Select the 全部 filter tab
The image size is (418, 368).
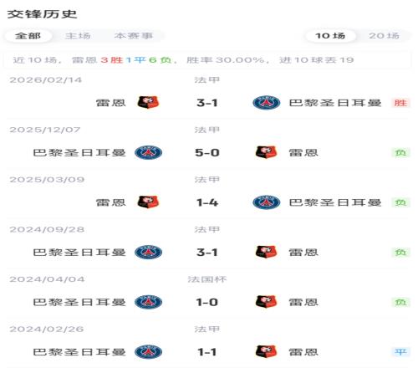[x=28, y=36]
